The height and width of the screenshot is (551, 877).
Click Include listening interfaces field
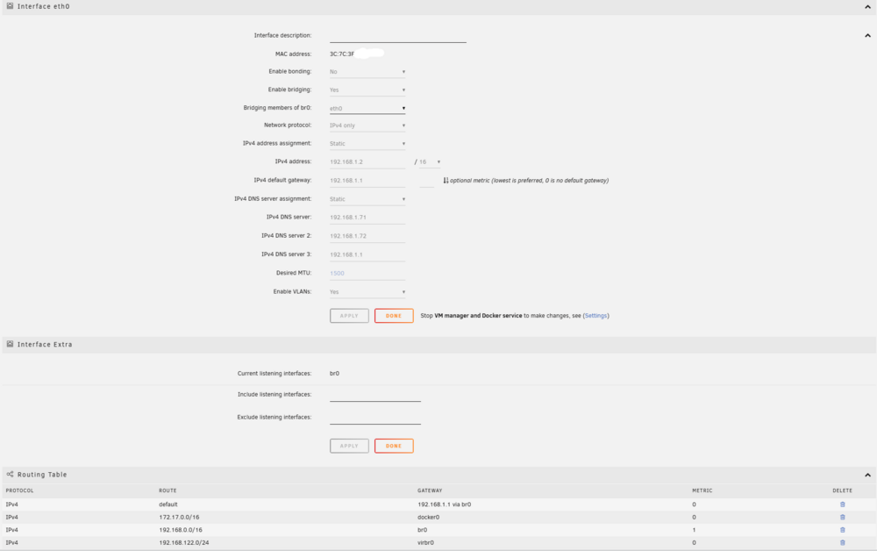[x=375, y=395]
